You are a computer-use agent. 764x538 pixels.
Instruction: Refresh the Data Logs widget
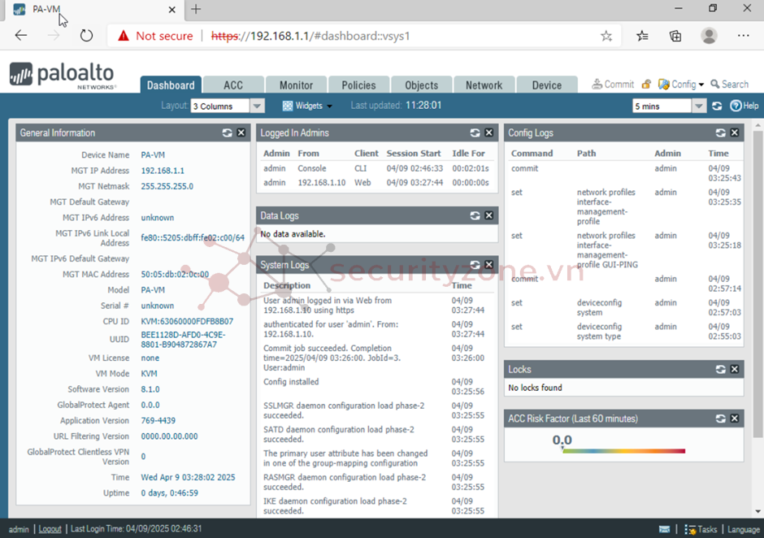click(x=475, y=215)
